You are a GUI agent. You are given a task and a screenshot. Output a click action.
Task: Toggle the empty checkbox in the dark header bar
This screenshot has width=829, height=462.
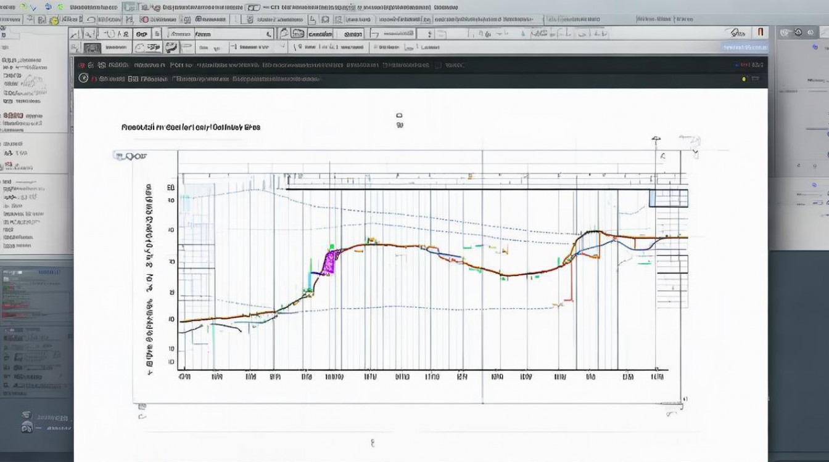click(x=437, y=65)
